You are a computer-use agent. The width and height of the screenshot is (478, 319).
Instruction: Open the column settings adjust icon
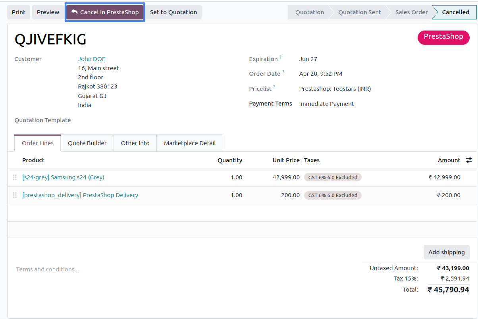[x=469, y=160]
